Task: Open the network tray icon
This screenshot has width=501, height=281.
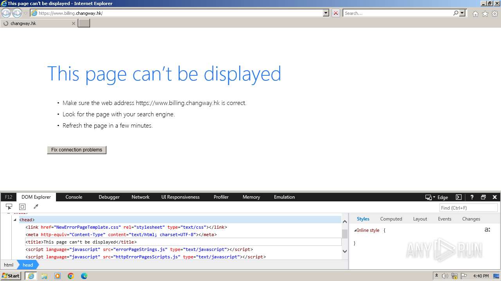Action: (x=454, y=276)
